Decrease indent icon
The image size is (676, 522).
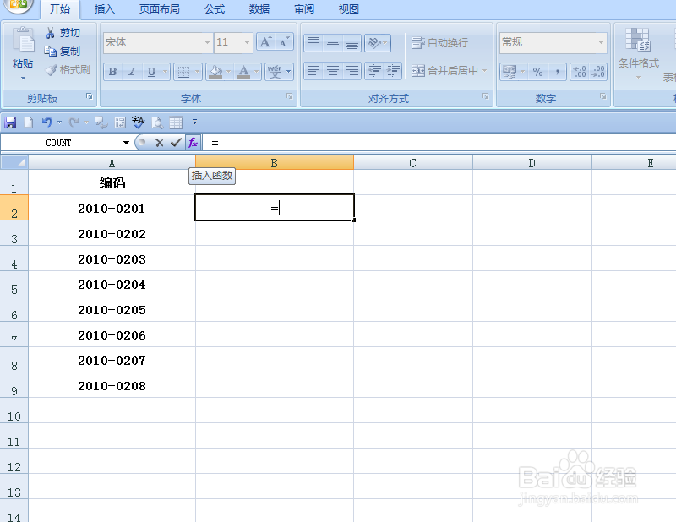[x=374, y=71]
